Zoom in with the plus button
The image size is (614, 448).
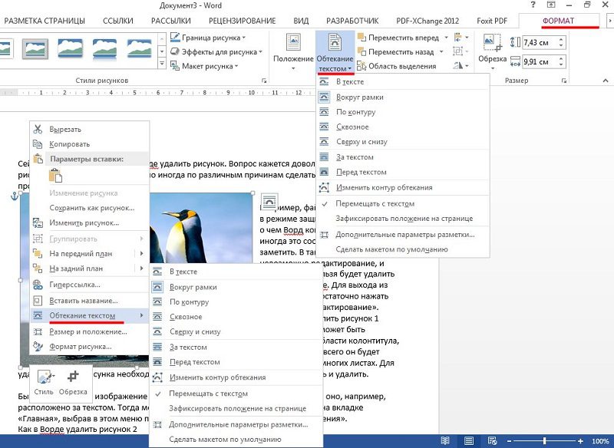581,441
